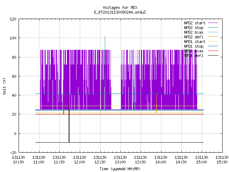
Task: Click the 'Voltages for MEX' chart title
Action: tap(120, 8)
